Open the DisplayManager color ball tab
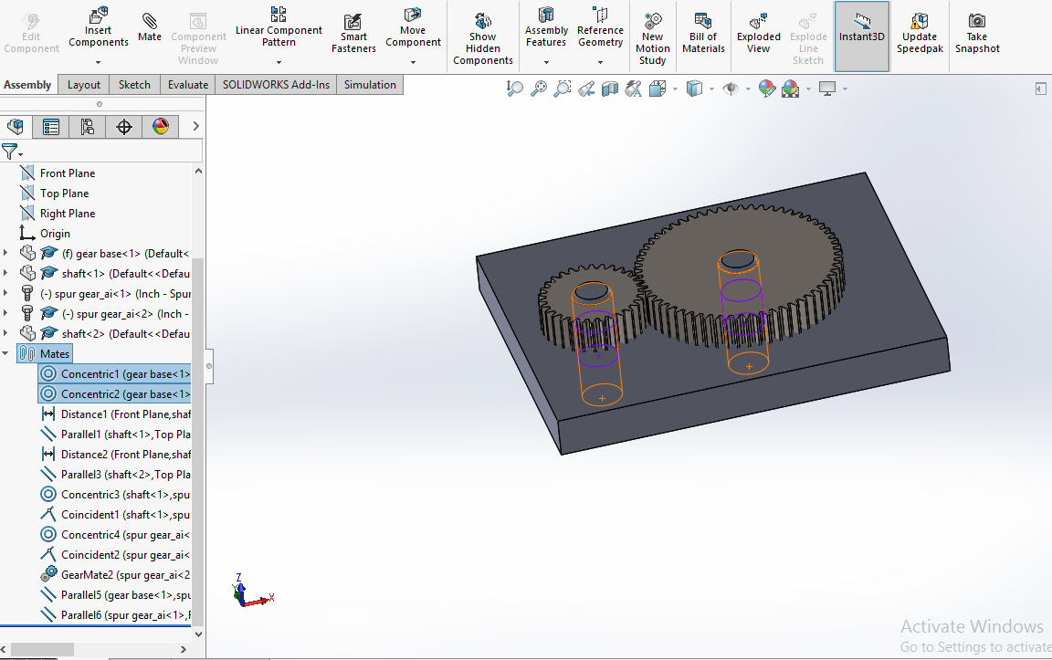 pos(161,127)
